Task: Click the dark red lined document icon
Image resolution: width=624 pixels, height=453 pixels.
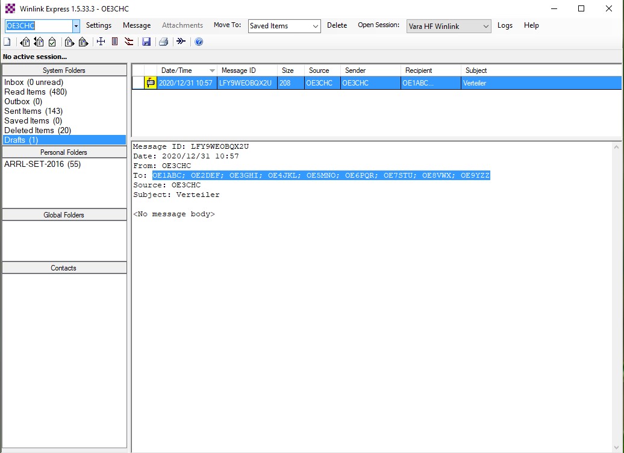Action: point(114,42)
